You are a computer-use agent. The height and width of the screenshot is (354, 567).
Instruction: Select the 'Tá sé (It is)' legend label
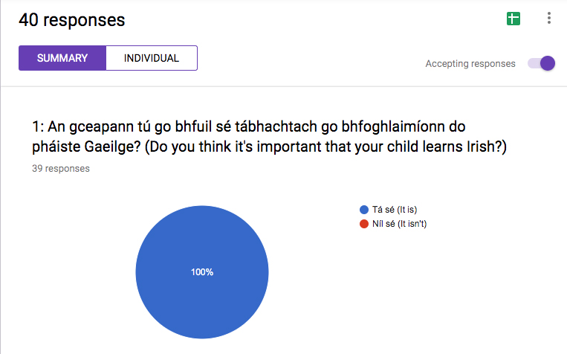tap(395, 210)
